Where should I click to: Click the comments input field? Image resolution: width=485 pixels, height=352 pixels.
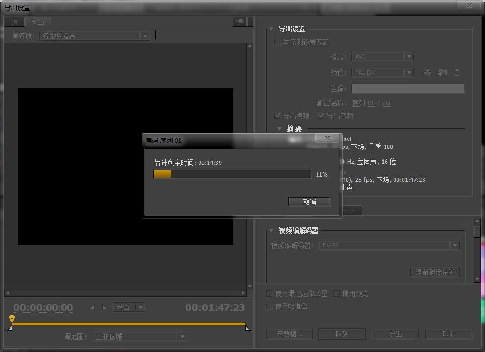[x=408, y=89]
